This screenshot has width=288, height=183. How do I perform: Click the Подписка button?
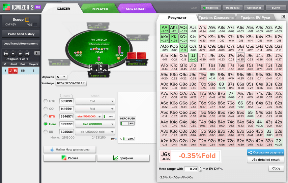[x=210, y=8]
